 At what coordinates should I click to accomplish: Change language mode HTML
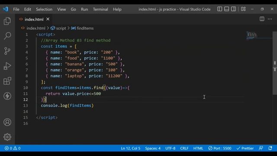tap(198, 148)
